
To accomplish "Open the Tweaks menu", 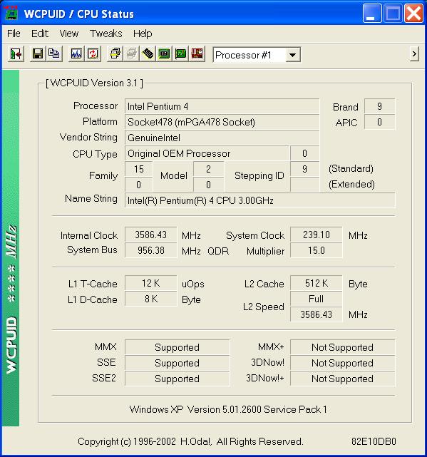I will [x=106, y=34].
